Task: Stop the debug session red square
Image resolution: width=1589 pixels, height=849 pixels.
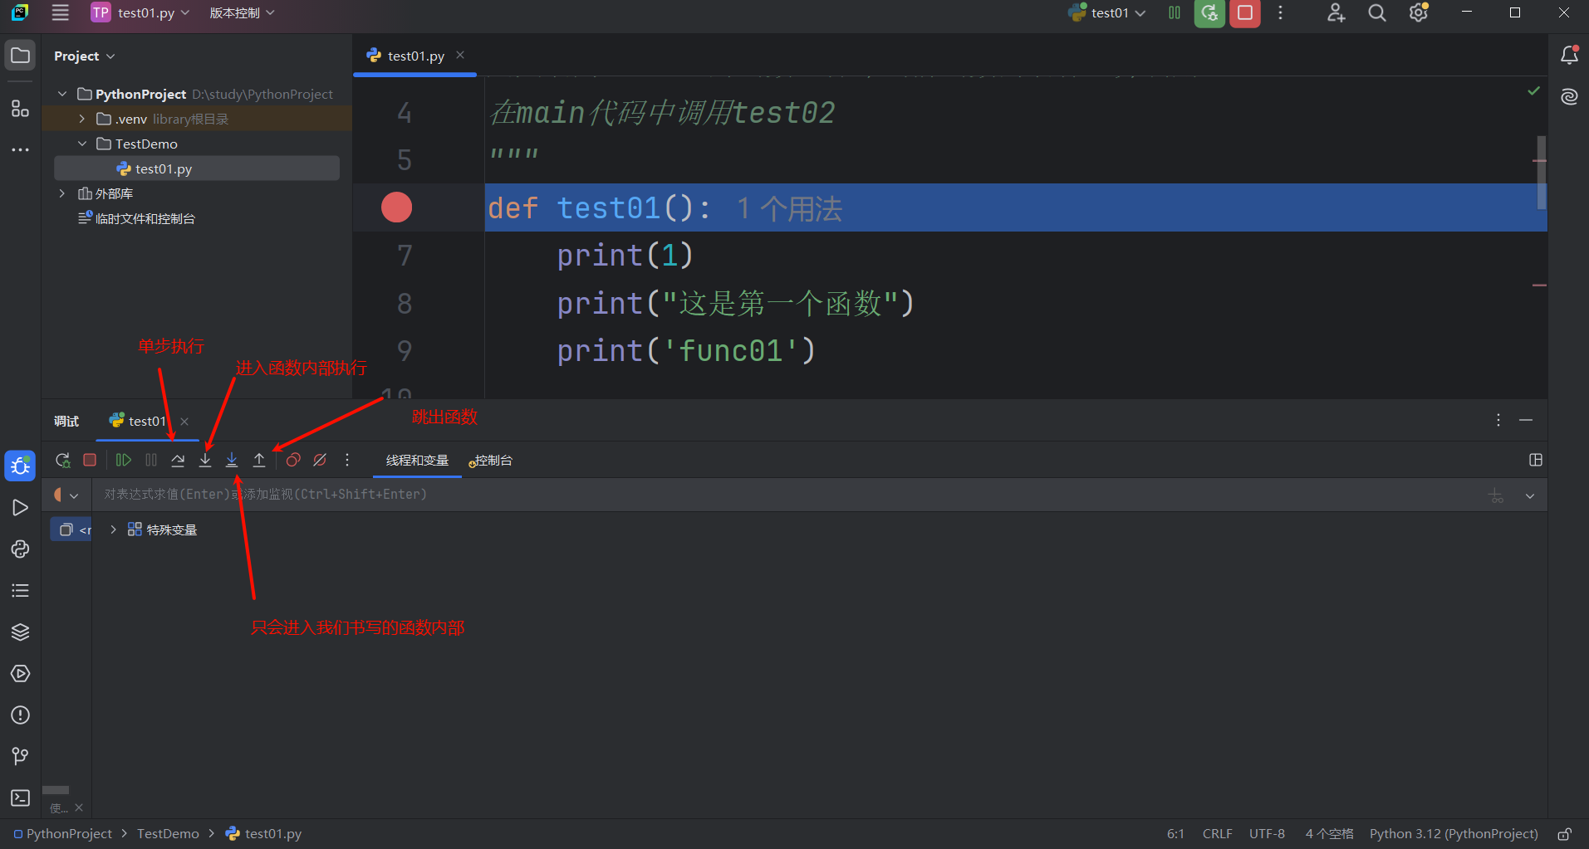Action: point(90,460)
